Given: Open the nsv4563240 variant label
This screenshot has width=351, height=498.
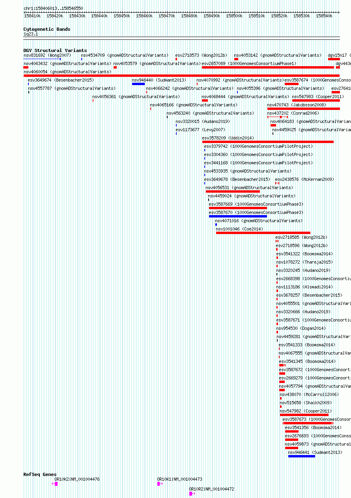Looking at the screenshot, I should click(x=210, y=113).
